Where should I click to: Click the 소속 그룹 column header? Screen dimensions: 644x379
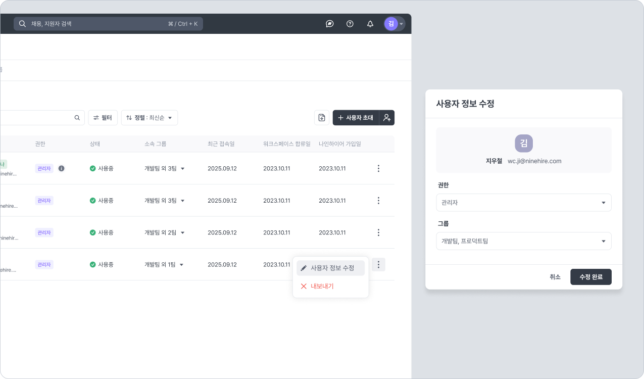click(156, 144)
